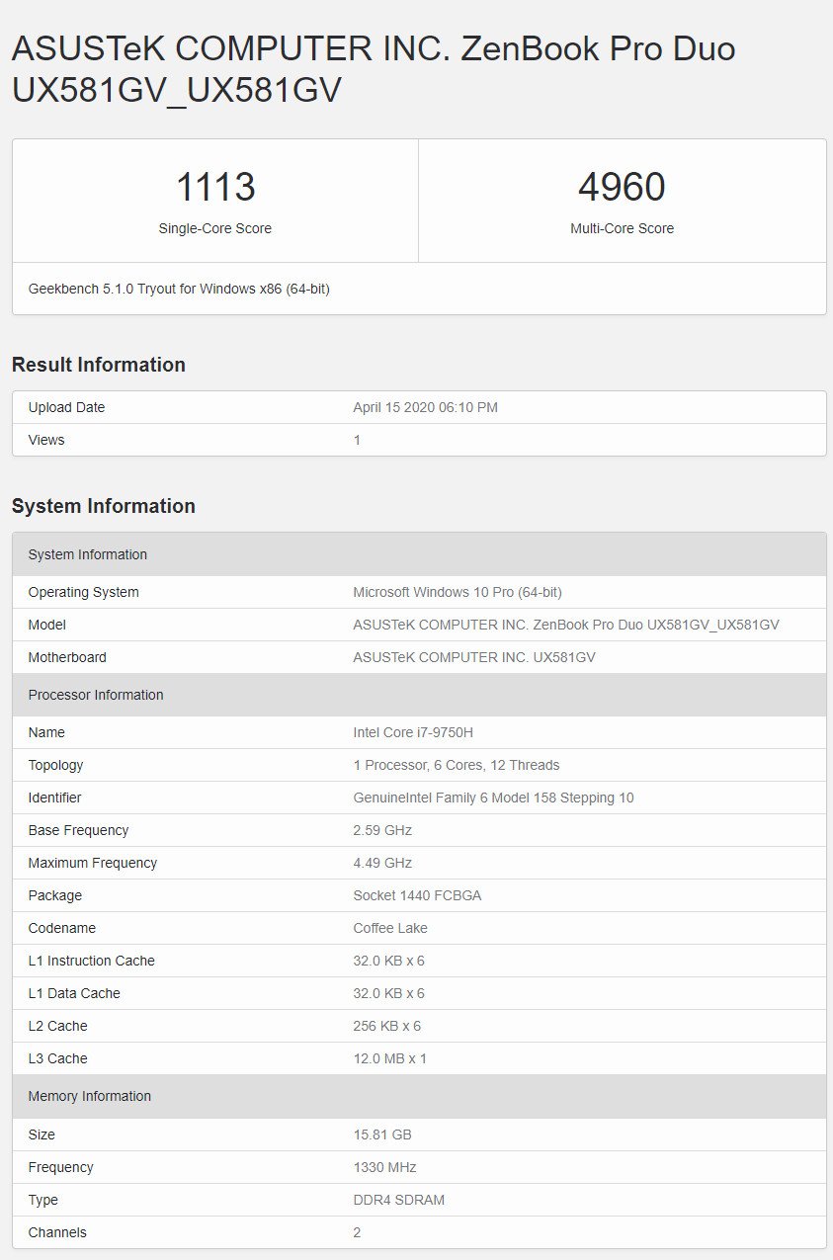The height and width of the screenshot is (1260, 833).
Task: Click the Codename label
Action: [x=61, y=928]
